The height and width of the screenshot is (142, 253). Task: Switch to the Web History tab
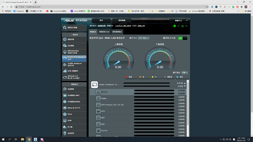(x=117, y=32)
